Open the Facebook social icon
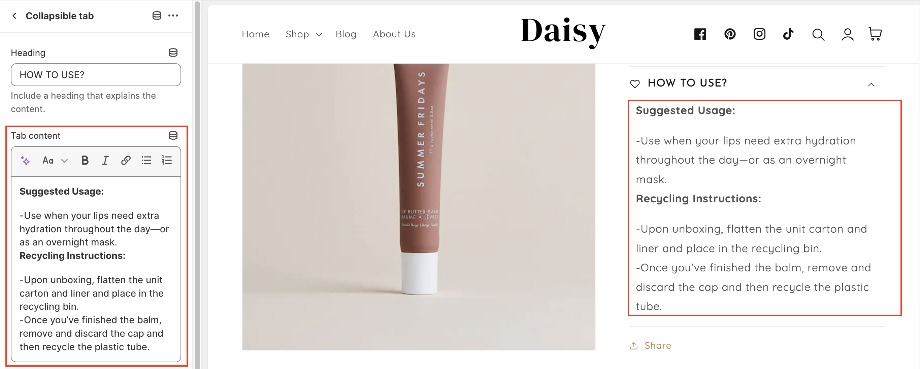The image size is (920, 369). pyautogui.click(x=700, y=34)
